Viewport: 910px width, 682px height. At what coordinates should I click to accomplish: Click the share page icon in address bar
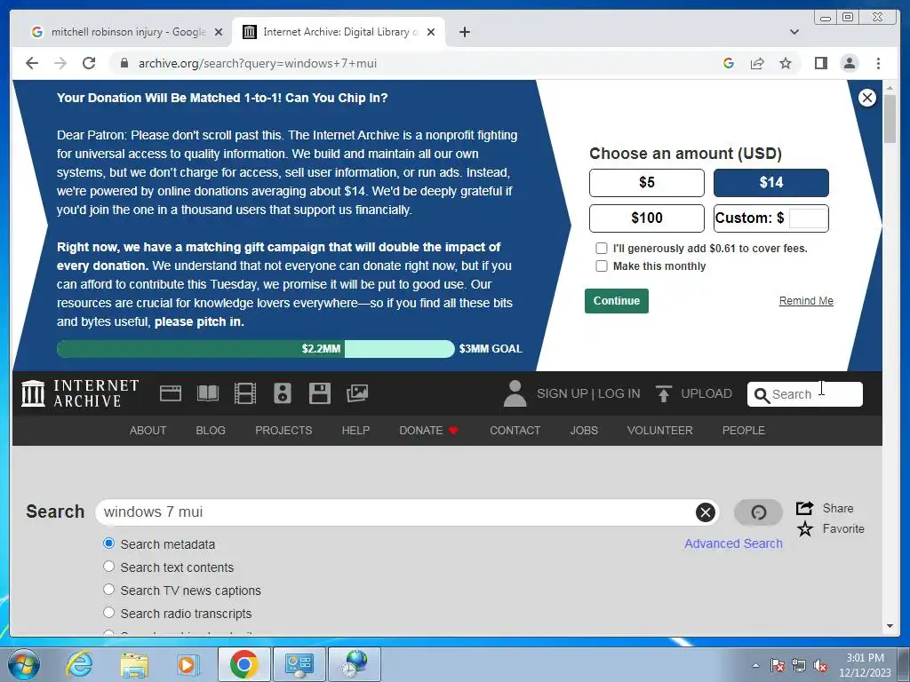[x=757, y=63]
